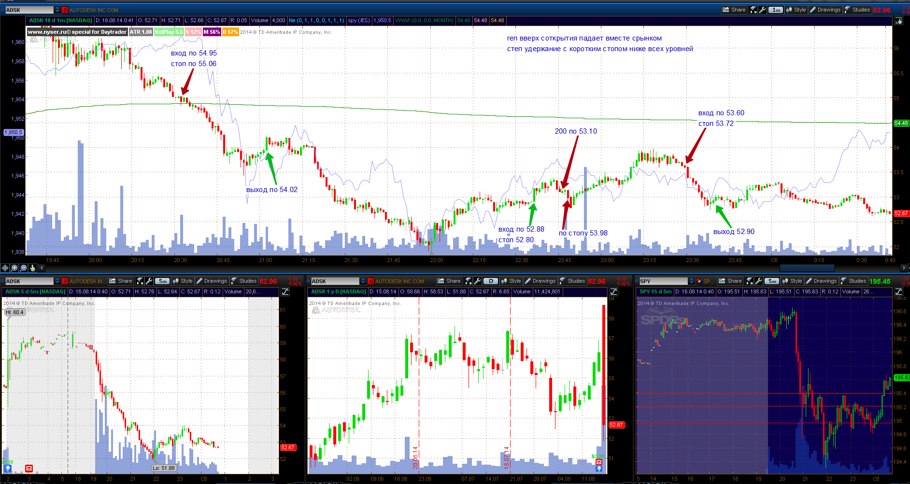Click the zoom in magnifier below top chart

click(14, 268)
